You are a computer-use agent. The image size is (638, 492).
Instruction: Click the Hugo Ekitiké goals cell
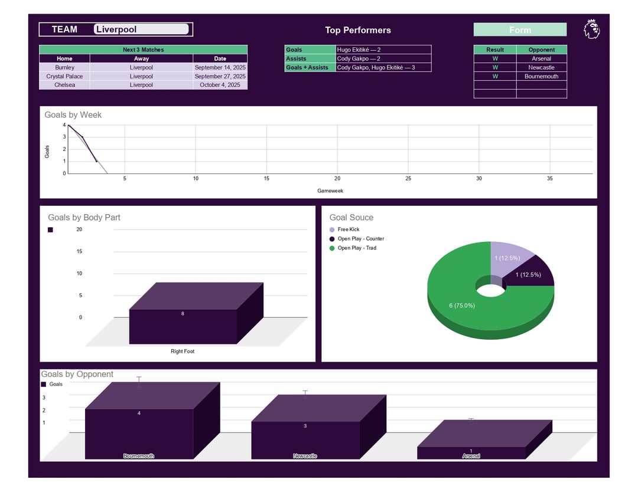(x=384, y=50)
